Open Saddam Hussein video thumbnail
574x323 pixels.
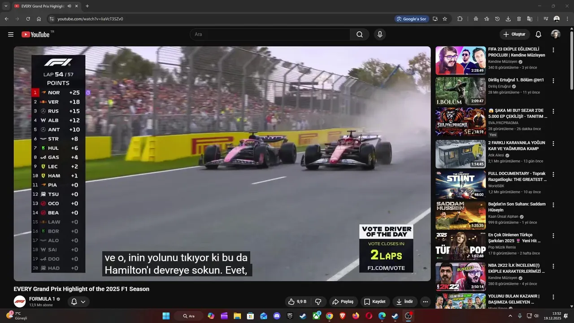point(461,215)
